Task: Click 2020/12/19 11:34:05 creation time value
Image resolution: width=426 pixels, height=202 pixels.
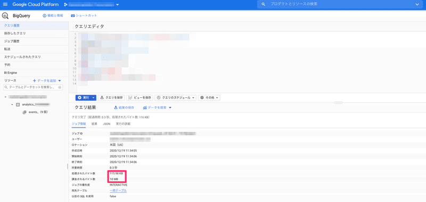Action: 123,150
